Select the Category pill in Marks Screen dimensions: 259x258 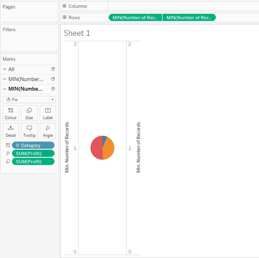pyautogui.click(x=33, y=145)
